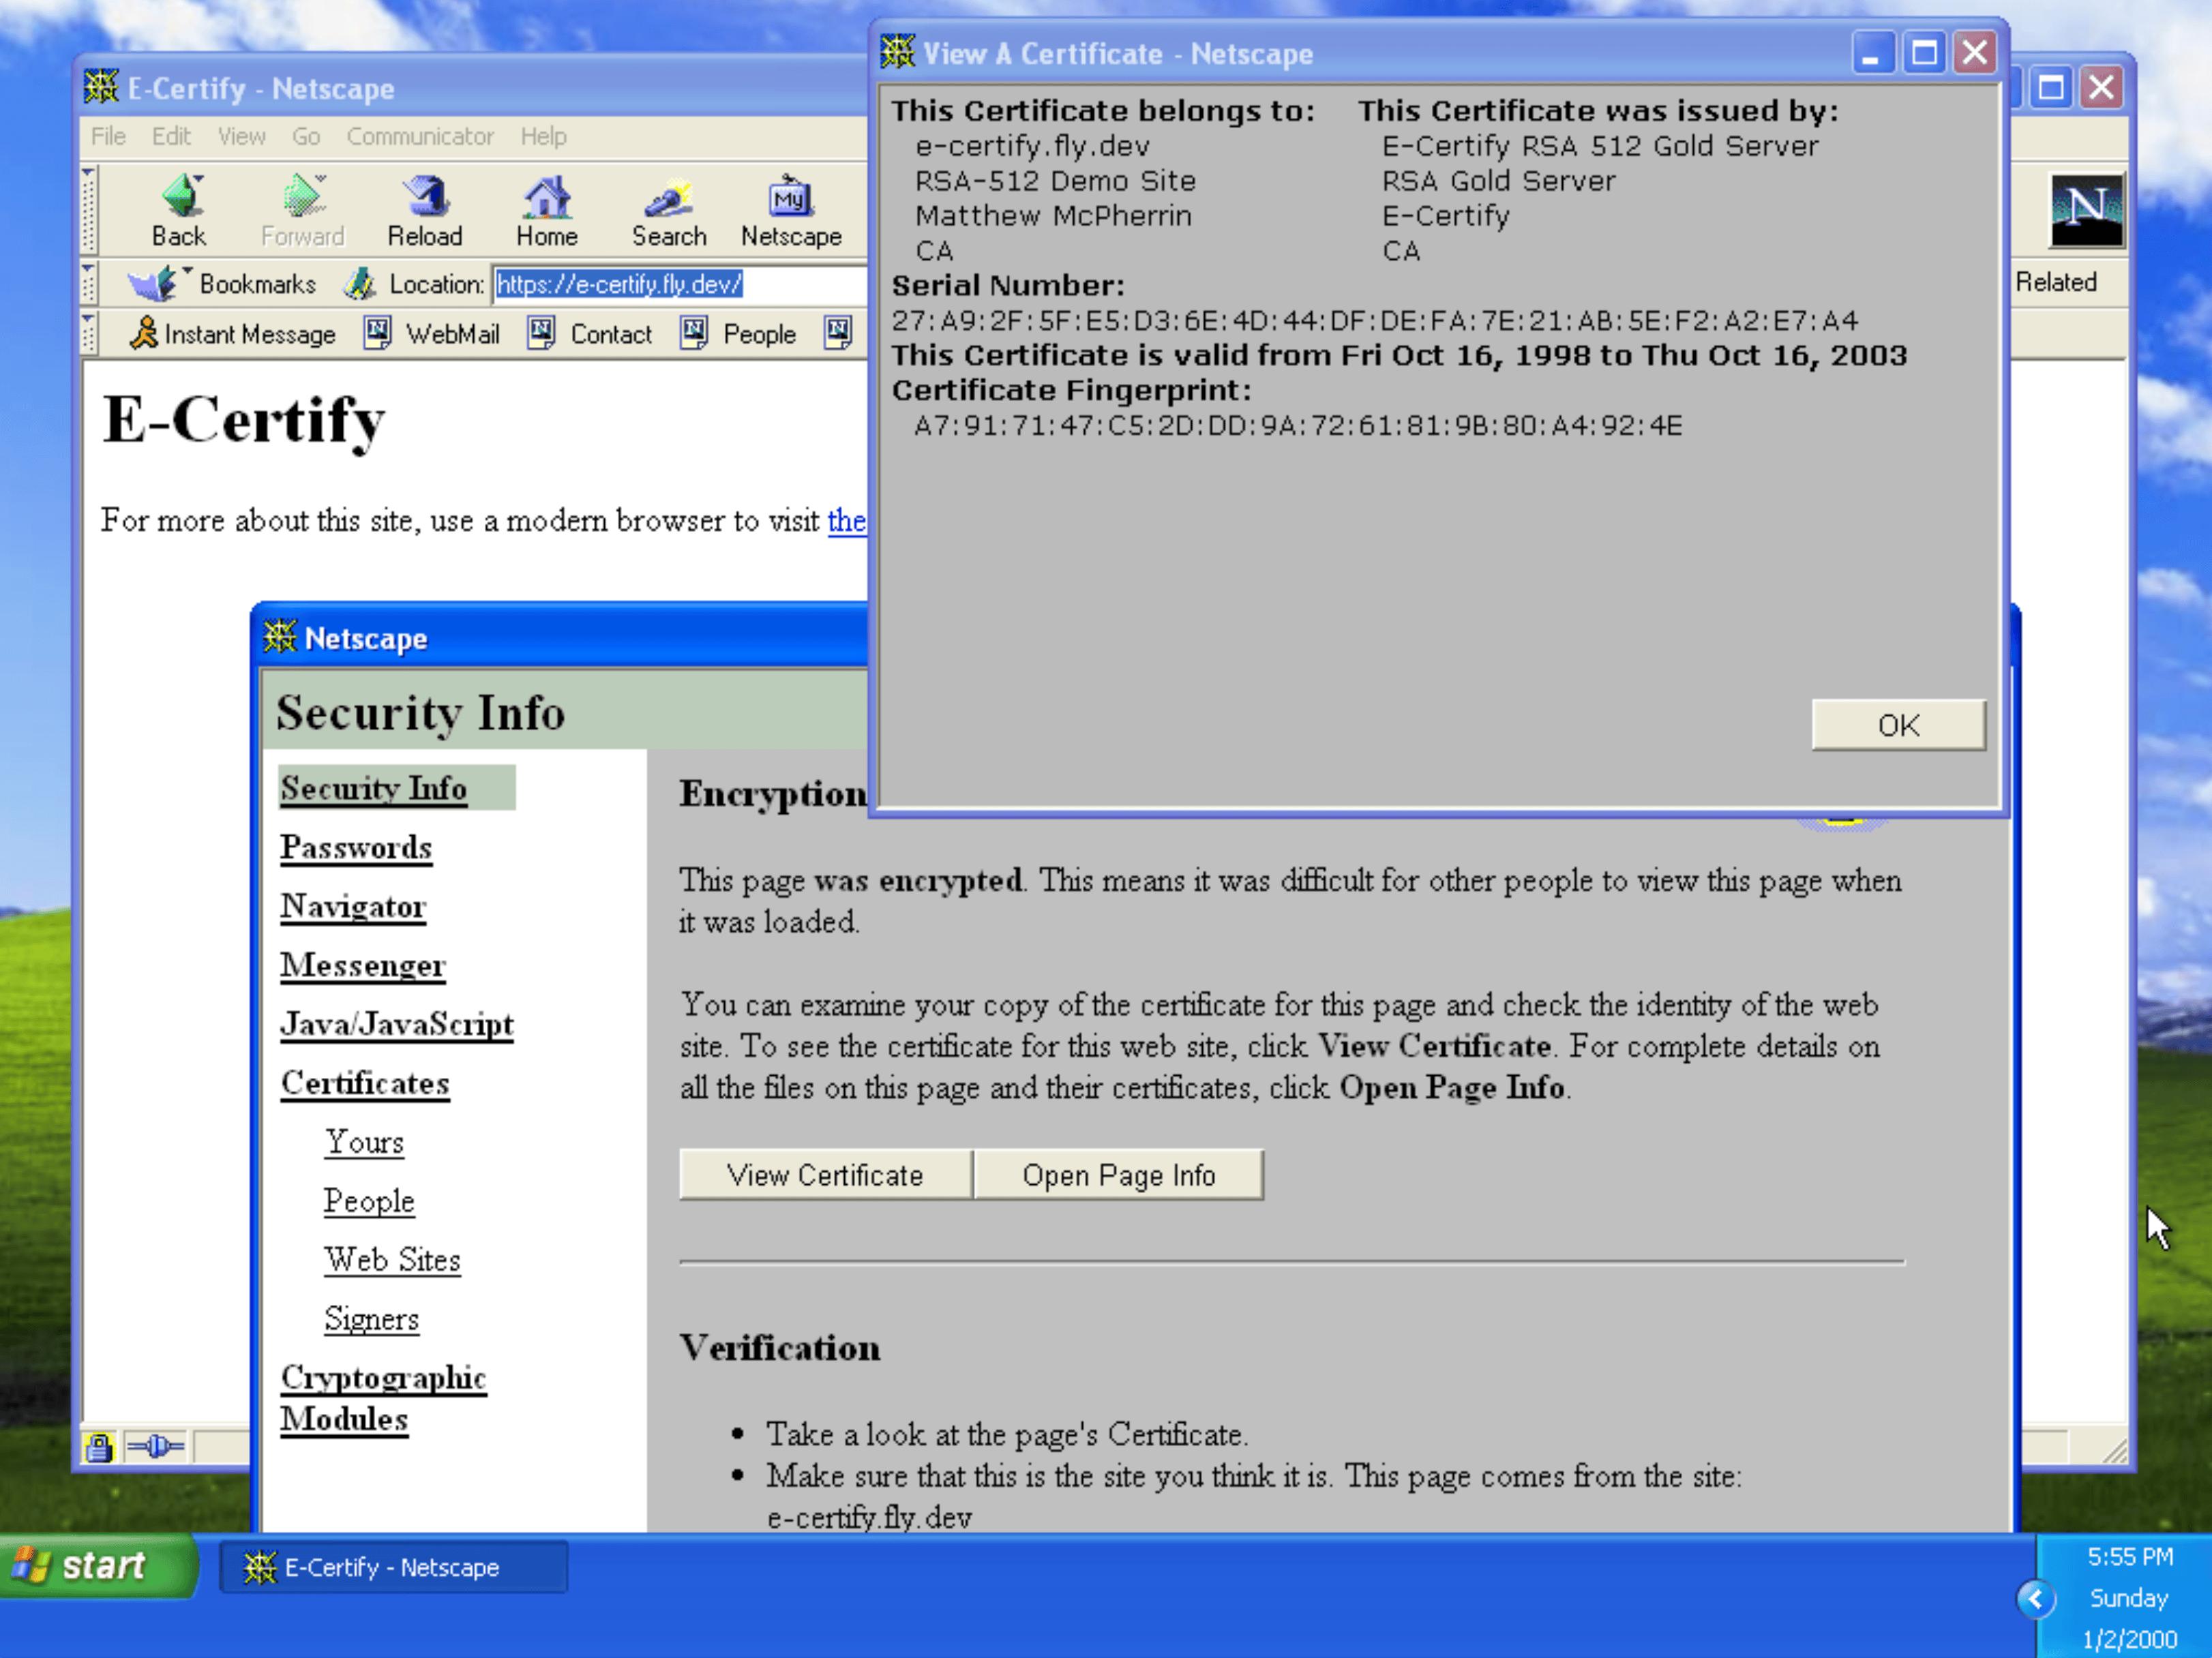Click the Open Page Info button

tap(1118, 1175)
